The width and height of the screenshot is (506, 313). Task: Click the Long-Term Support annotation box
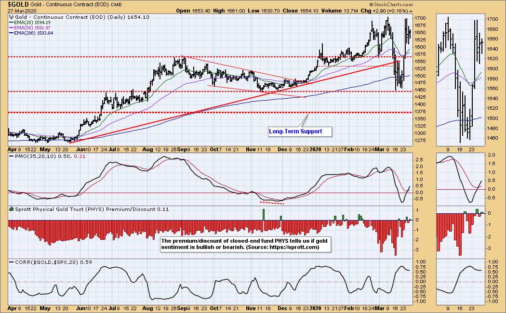point(299,131)
